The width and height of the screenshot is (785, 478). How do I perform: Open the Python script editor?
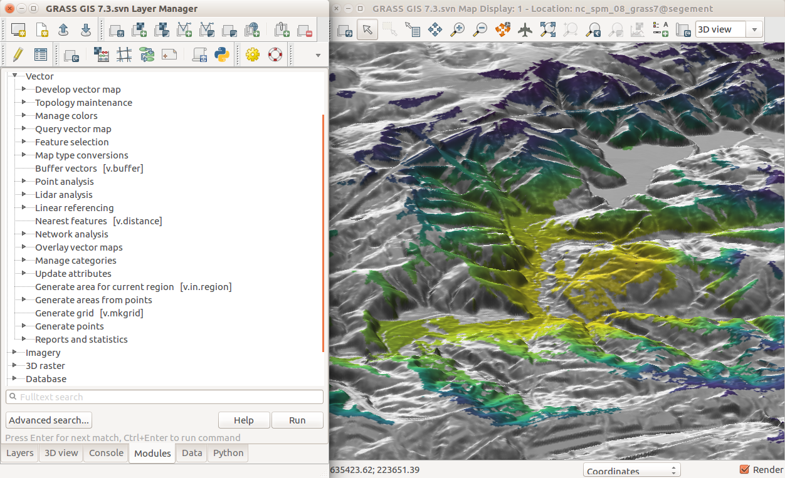click(x=222, y=55)
